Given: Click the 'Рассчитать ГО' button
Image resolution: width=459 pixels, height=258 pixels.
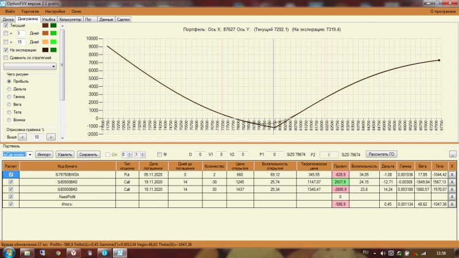Looking at the screenshot, I should click(381, 154).
